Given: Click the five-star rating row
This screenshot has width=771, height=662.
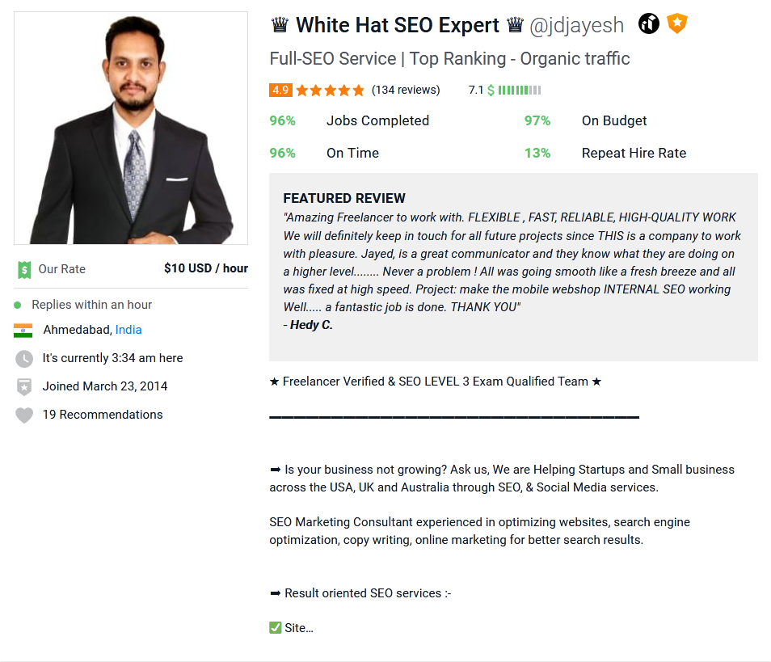Looking at the screenshot, I should pos(330,90).
